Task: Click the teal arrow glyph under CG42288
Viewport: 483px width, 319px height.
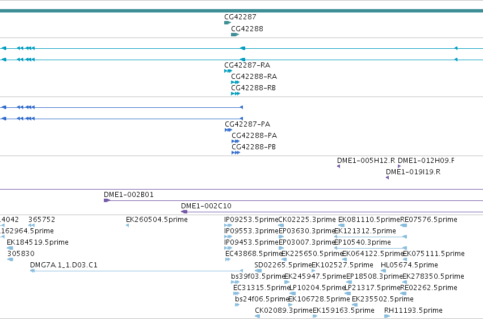Action: click(x=235, y=35)
